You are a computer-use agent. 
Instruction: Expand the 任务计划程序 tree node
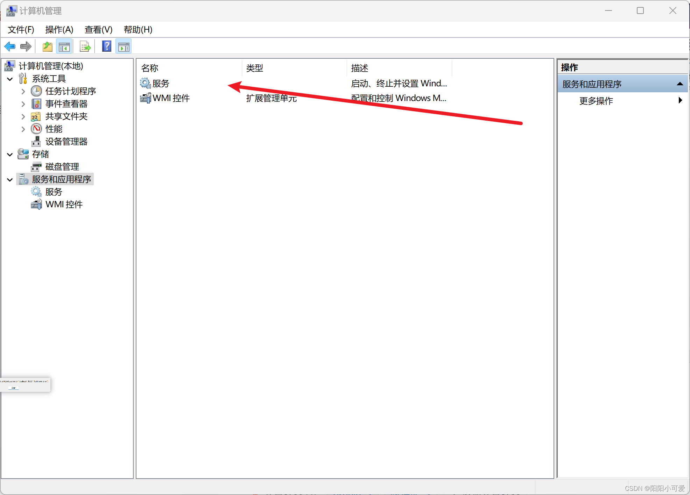(x=23, y=91)
